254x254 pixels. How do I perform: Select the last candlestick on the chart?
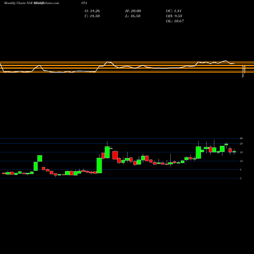(234, 152)
